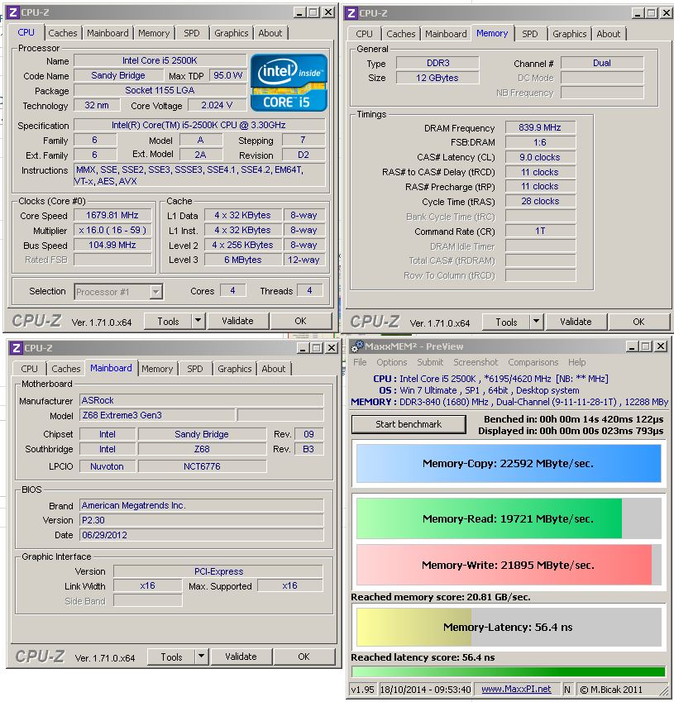Click OK in the Memory window
The image size is (674, 702).
(x=638, y=322)
